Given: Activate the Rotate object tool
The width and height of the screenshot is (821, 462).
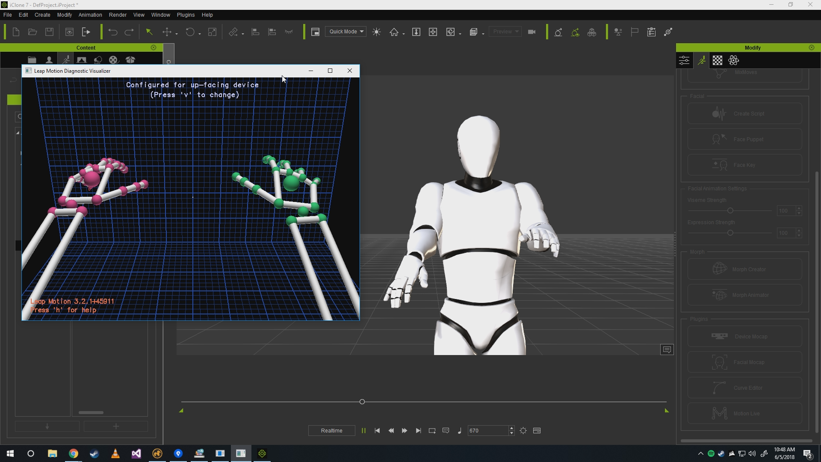Looking at the screenshot, I should point(190,32).
